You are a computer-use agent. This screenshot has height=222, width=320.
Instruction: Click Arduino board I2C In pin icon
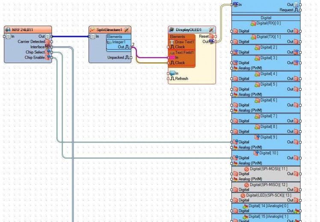pos(236,4)
